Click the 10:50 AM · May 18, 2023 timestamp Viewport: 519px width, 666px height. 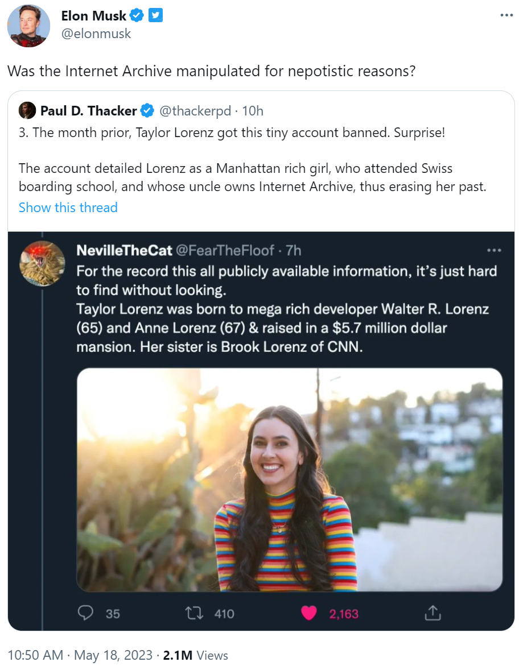pyautogui.click(x=80, y=655)
